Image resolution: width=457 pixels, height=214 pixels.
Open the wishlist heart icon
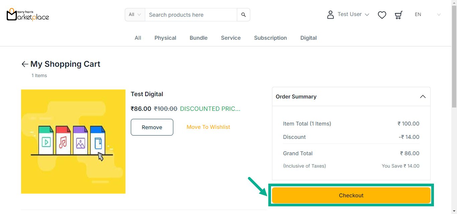coord(382,15)
